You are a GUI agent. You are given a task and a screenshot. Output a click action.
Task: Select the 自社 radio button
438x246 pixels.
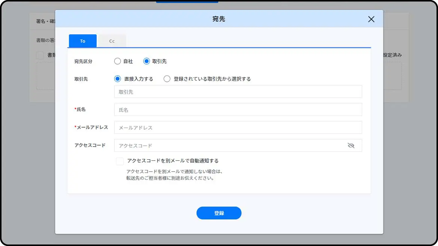118,61
